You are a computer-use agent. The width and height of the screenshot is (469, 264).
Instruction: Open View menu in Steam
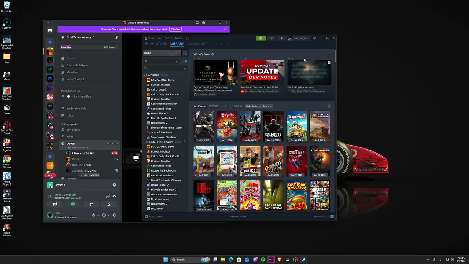160,38
